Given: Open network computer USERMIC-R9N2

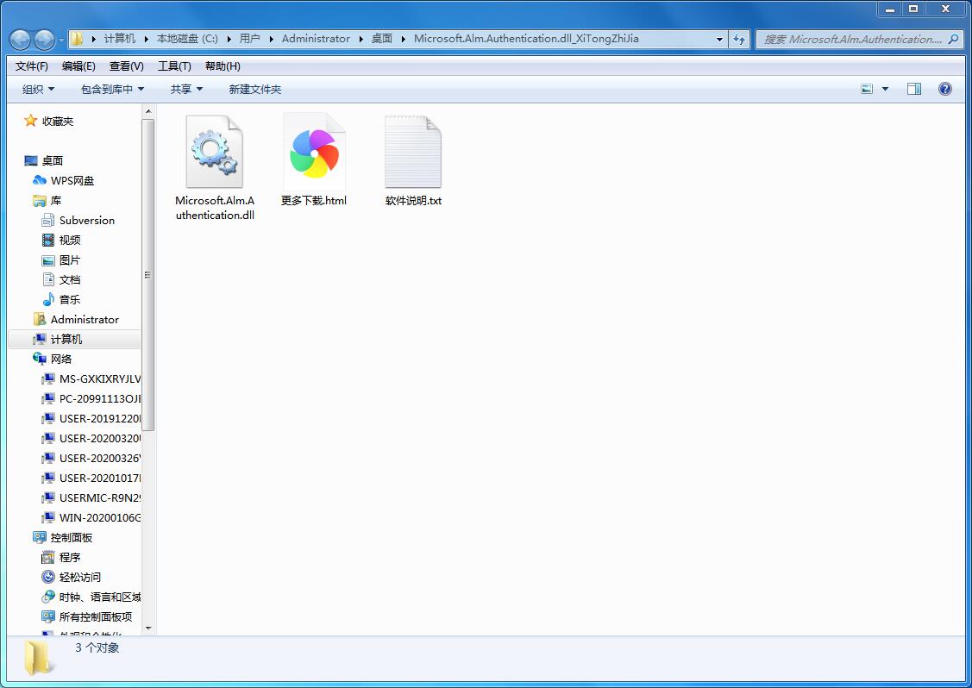Looking at the screenshot, I should [100, 498].
